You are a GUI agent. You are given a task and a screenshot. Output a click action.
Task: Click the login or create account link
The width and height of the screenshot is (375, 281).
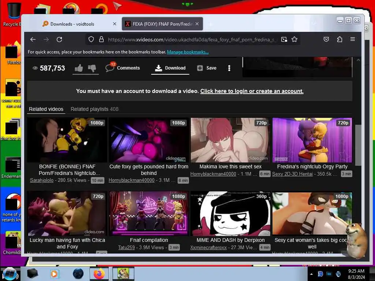(x=252, y=91)
